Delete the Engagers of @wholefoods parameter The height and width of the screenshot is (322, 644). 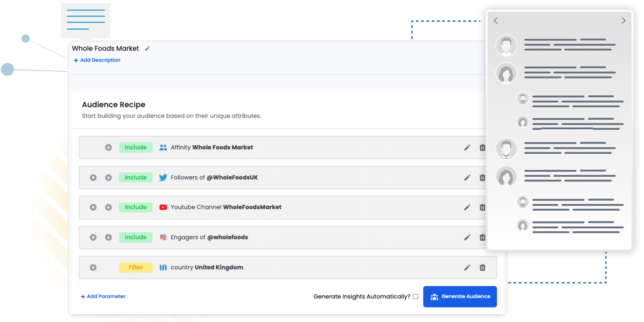[x=482, y=237]
